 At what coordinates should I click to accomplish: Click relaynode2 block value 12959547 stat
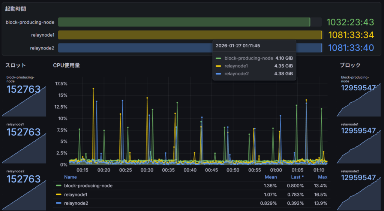point(358,177)
